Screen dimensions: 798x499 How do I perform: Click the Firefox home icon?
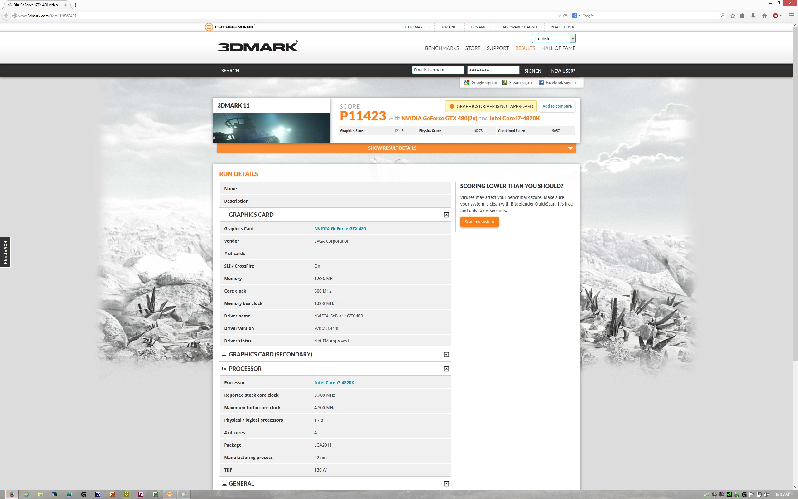click(x=764, y=16)
